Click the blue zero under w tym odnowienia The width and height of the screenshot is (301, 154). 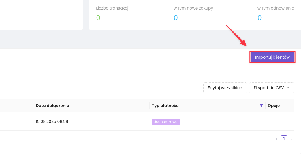pos(259,18)
